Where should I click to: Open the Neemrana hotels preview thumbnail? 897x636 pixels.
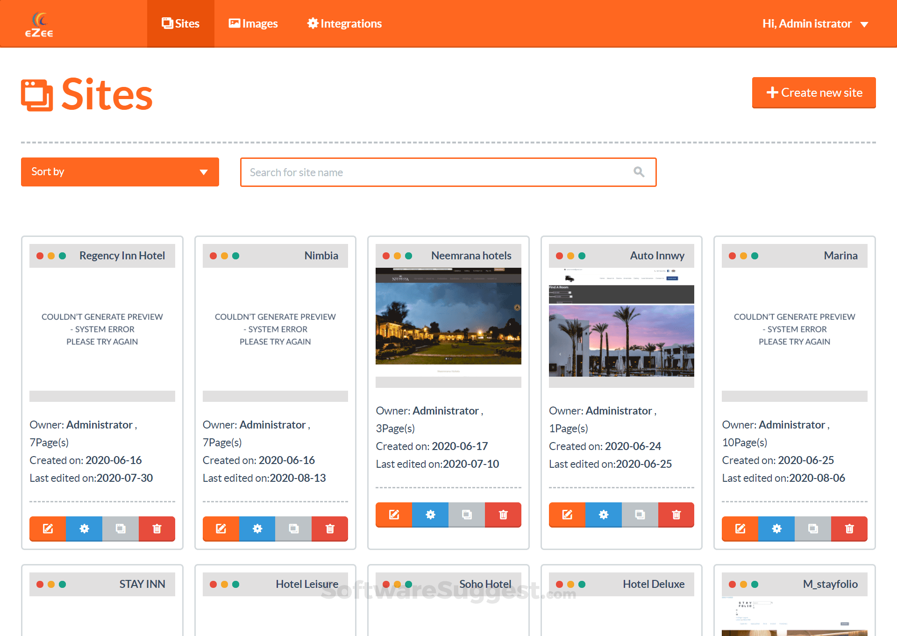click(448, 320)
